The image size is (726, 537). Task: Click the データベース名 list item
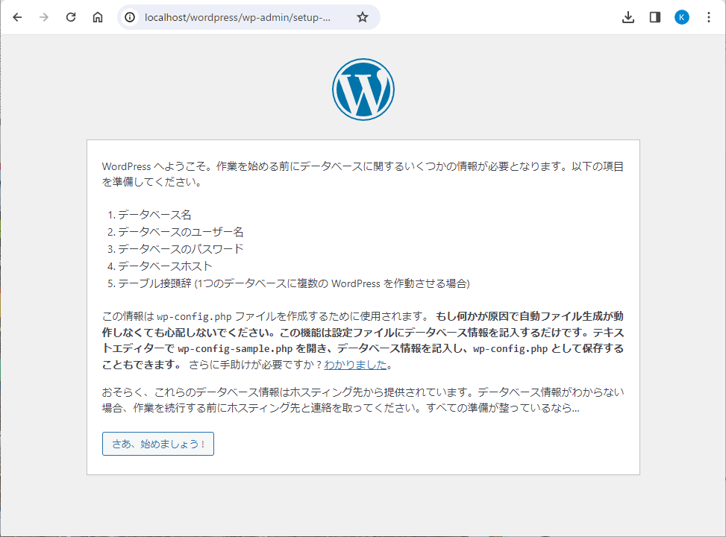click(x=154, y=215)
